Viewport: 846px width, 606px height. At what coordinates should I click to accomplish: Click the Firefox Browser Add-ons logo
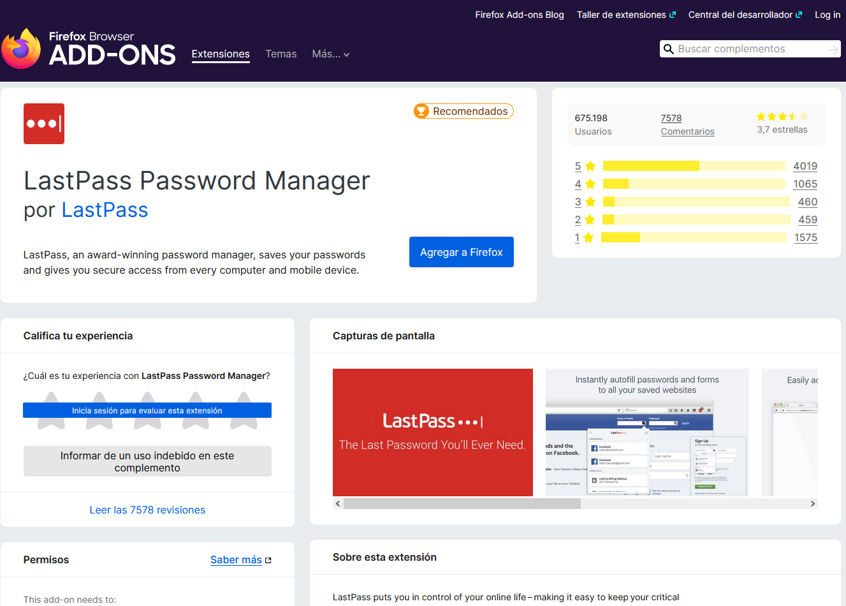coord(88,48)
